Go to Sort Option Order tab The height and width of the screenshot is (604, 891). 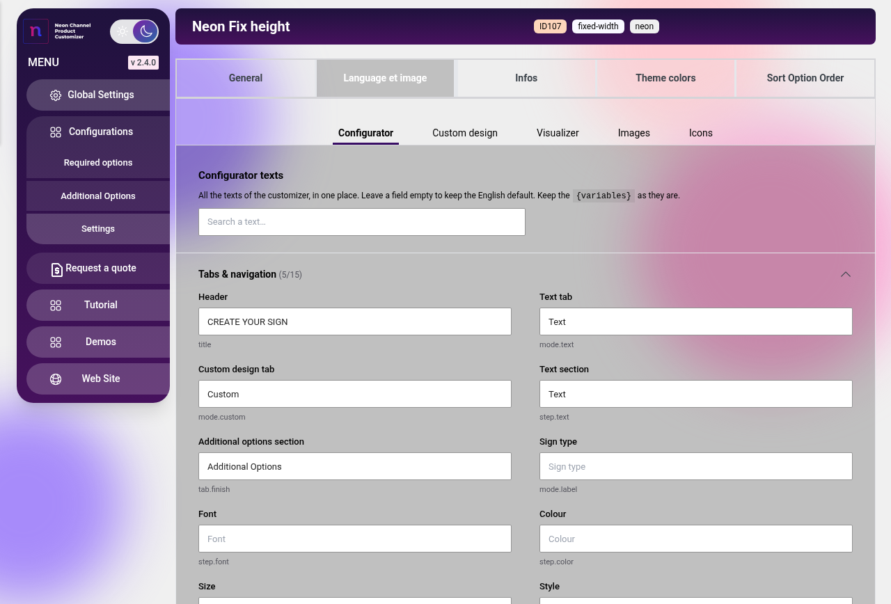point(805,78)
